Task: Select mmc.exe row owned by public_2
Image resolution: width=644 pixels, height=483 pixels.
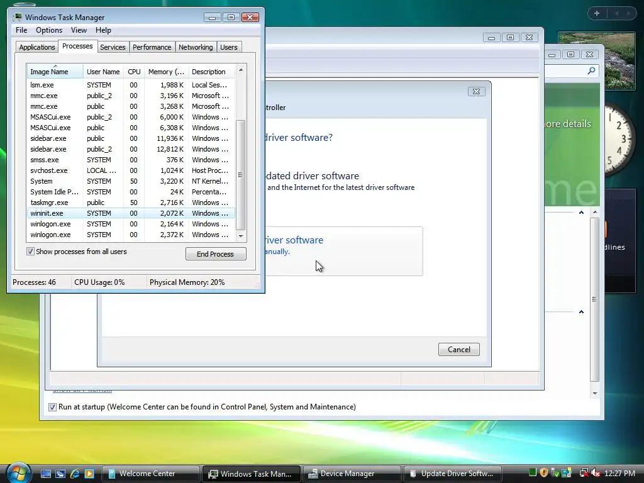Action: [131, 96]
